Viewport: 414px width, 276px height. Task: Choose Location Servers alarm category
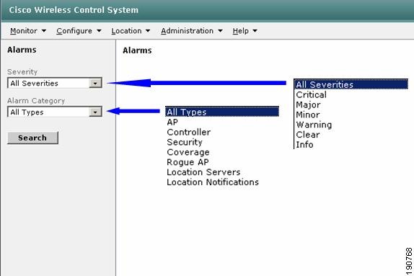[x=203, y=172]
